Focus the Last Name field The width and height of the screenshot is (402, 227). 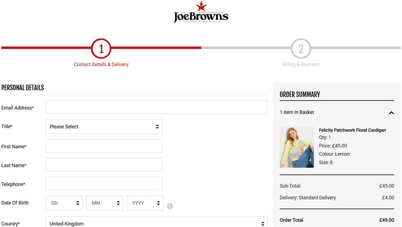pos(104,165)
